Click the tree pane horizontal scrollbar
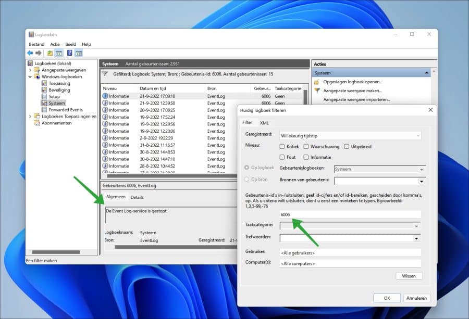Viewport: 469px width, 319px height. pos(56,252)
